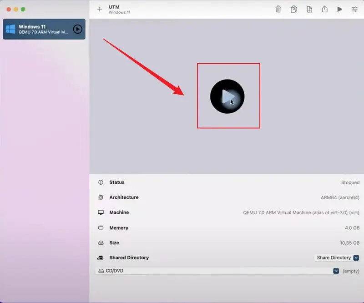Screen dimensions: 364x303
Task: Click the Machine monitor icon
Action: coord(101,212)
